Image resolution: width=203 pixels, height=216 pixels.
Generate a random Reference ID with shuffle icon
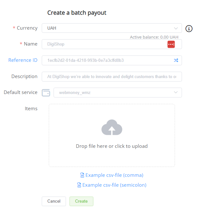pyautogui.click(x=176, y=60)
